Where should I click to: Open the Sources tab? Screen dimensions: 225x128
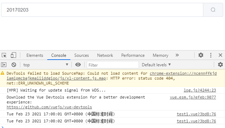click(x=82, y=55)
